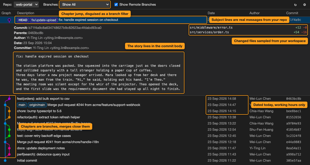Select commit 'perf(search): debounce query input'

coord(43,154)
